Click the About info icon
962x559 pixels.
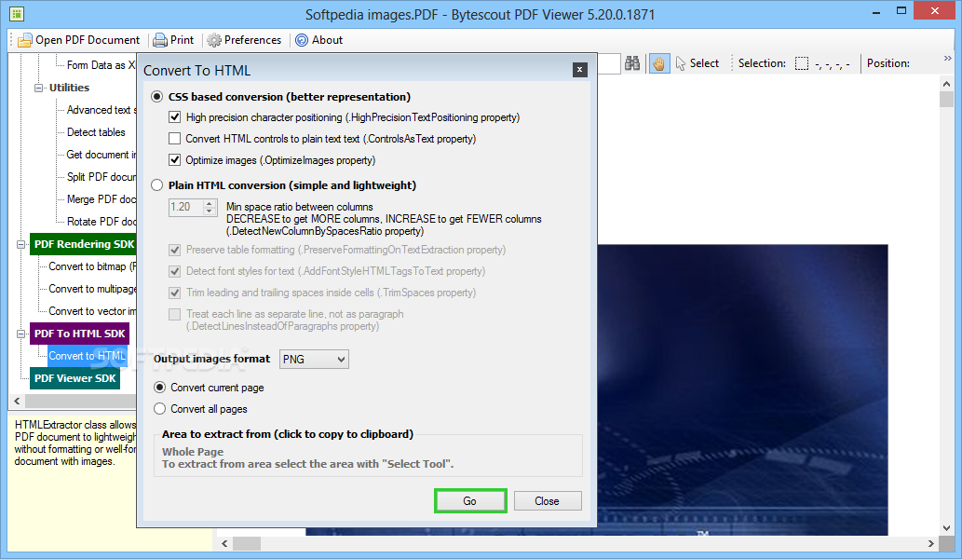tap(302, 40)
